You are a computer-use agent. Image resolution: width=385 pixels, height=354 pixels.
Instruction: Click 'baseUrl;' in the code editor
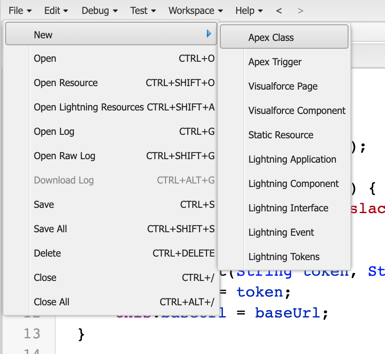292,313
